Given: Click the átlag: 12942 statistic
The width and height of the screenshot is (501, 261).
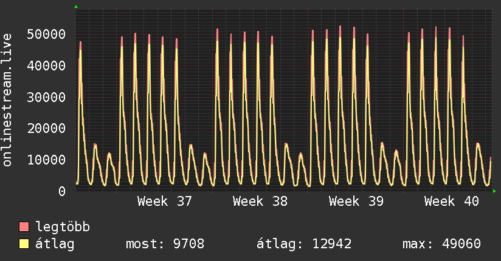Looking at the screenshot, I should tap(304, 244).
